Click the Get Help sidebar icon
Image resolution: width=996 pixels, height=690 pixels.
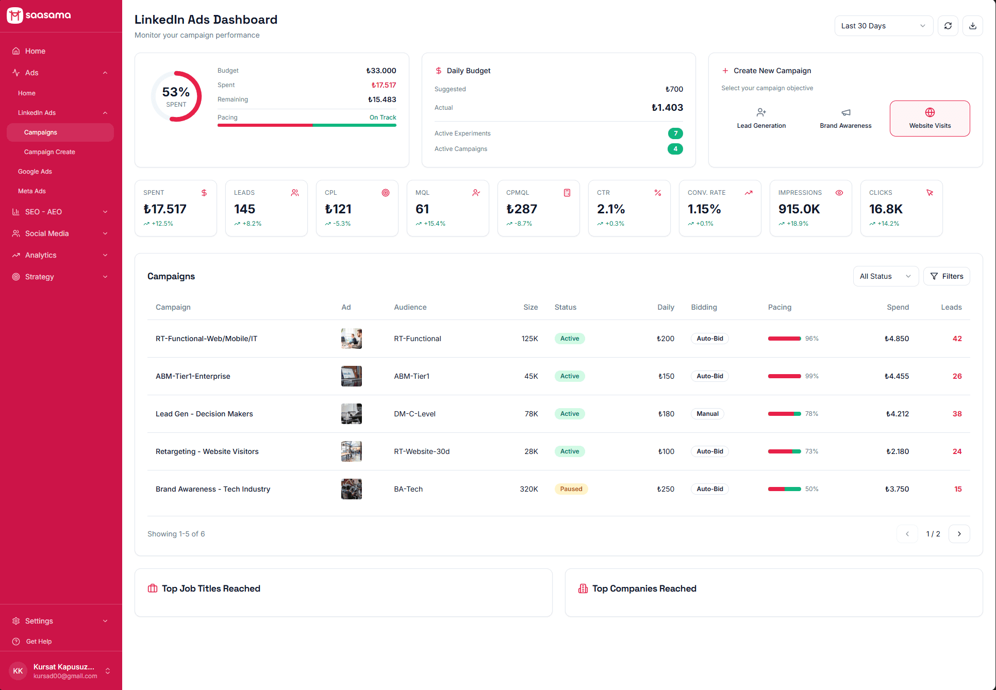[x=16, y=642]
